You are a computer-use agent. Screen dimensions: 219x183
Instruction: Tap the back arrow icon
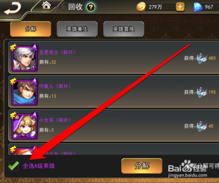13,9
